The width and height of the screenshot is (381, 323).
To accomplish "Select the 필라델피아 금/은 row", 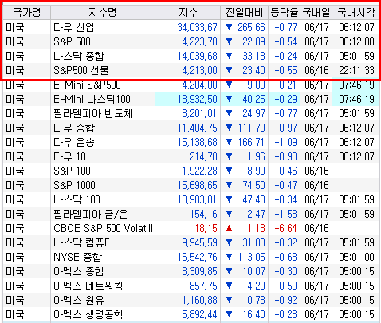I will pyautogui.click(x=191, y=214).
